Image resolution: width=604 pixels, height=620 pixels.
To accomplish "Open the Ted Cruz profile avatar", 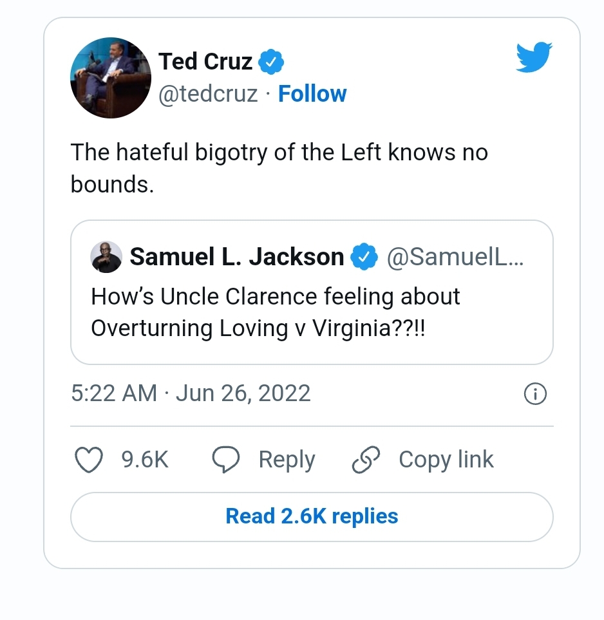I will [110, 78].
